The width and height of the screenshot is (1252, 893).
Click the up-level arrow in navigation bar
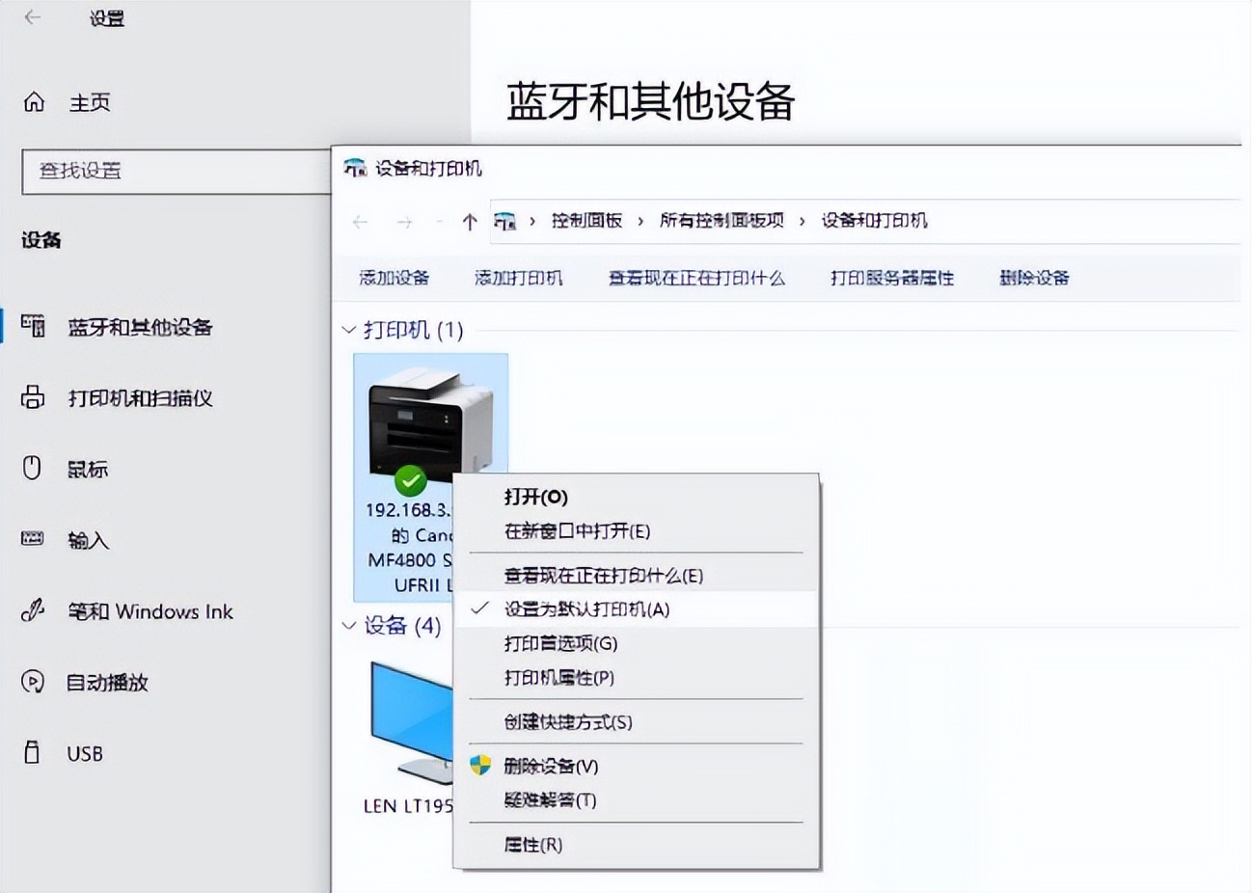pyautogui.click(x=469, y=221)
